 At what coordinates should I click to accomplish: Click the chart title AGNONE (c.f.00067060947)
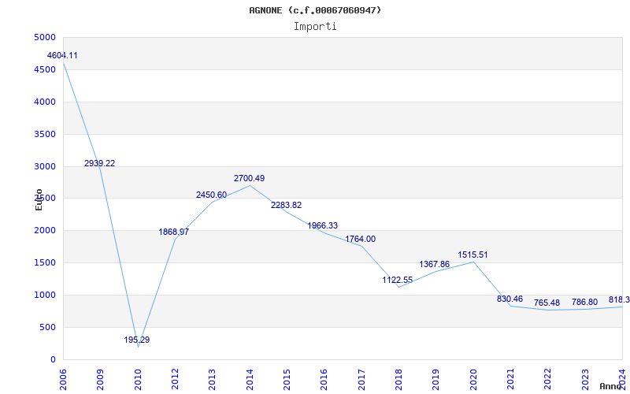pyautogui.click(x=315, y=10)
